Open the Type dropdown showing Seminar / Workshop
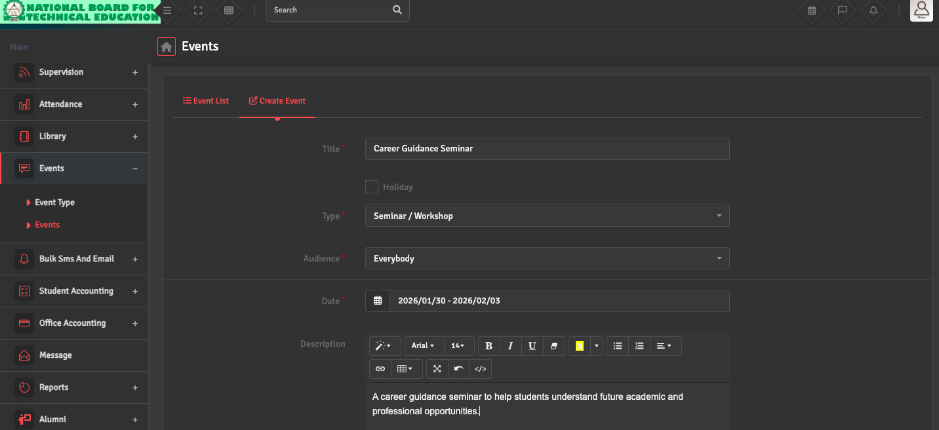 pyautogui.click(x=547, y=216)
